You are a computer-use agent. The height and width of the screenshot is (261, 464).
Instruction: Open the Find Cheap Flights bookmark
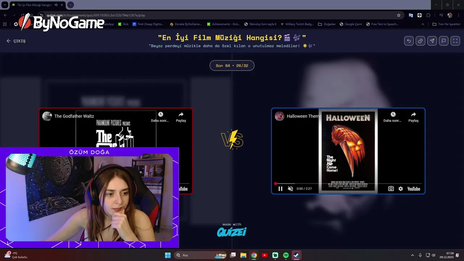[148, 24]
